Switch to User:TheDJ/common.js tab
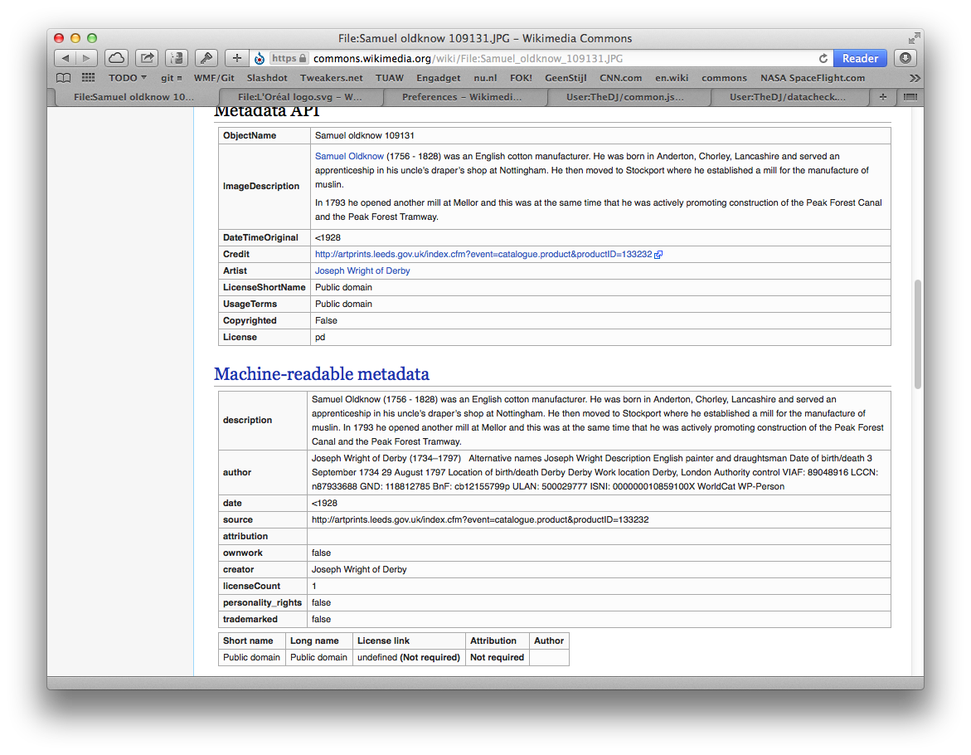Screen dimensions: 971x755 coord(625,96)
